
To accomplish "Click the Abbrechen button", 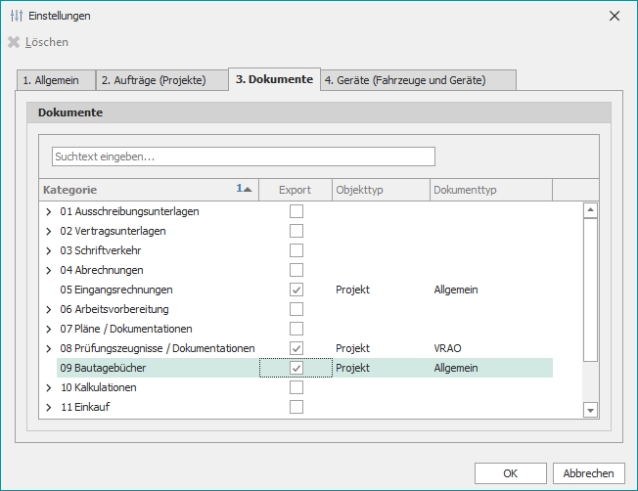I will tap(588, 473).
